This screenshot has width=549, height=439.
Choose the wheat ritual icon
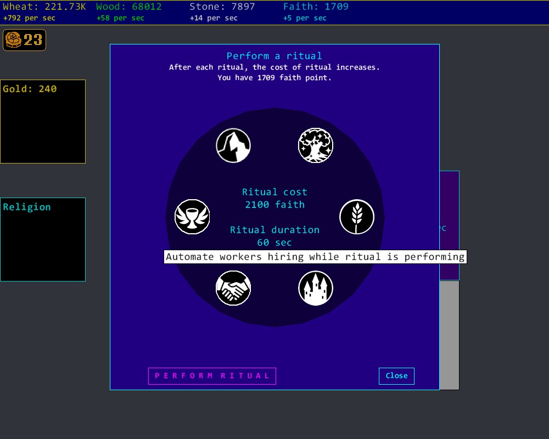click(357, 217)
